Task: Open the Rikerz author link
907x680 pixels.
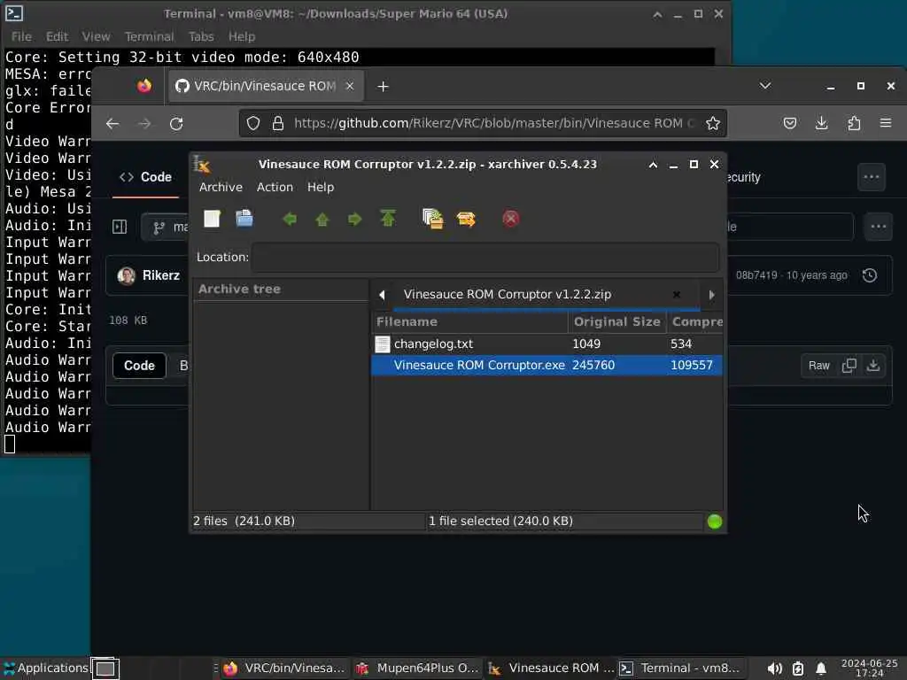Action: (x=161, y=275)
